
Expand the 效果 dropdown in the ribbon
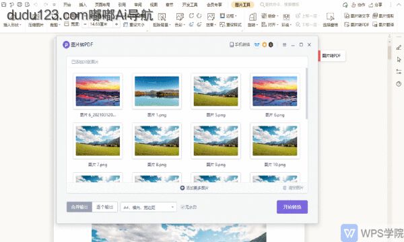coord(211,25)
